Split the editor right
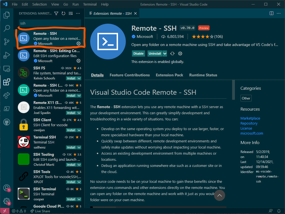285x214 pixels. pos(271,13)
